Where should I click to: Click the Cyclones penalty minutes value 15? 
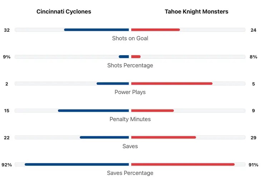point(7,111)
